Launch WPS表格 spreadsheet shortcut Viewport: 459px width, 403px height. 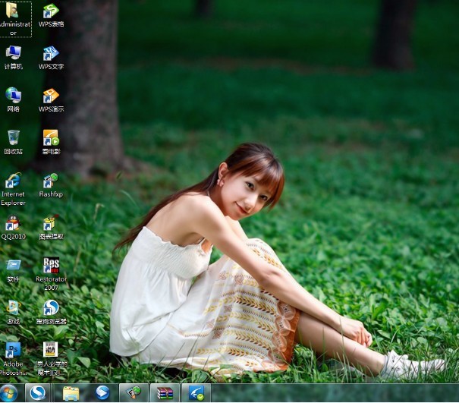(x=51, y=11)
